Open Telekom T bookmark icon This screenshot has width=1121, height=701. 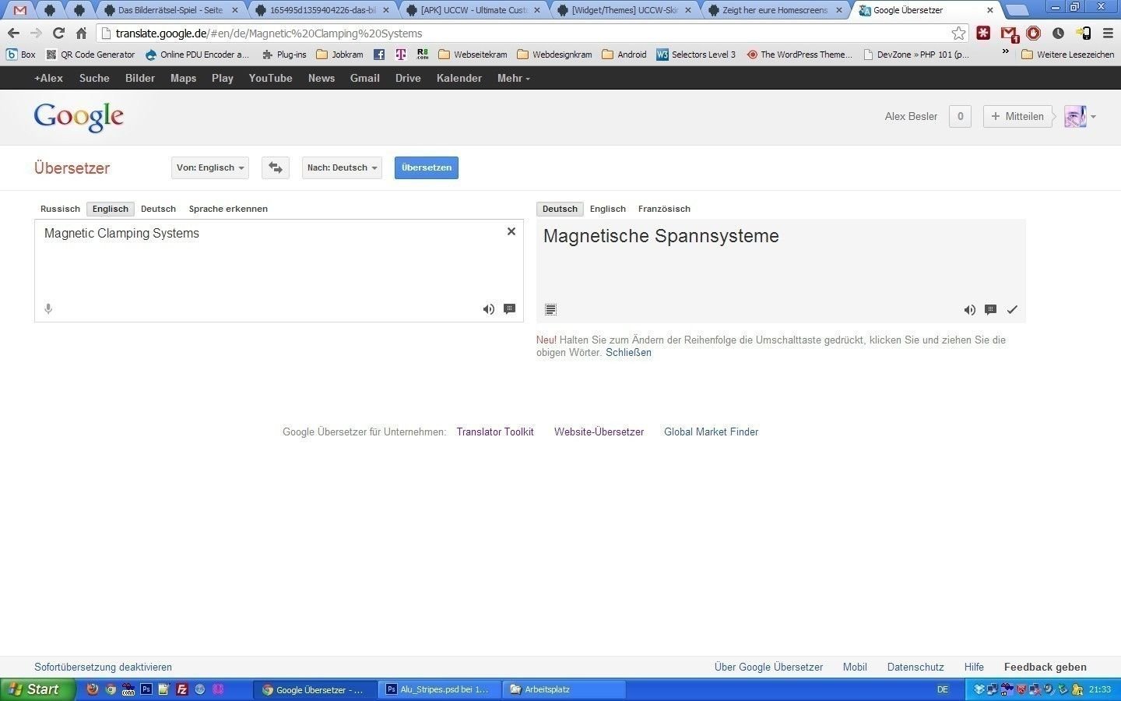[x=401, y=55]
